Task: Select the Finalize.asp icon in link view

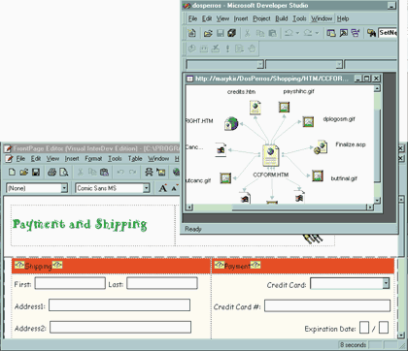Action: click(x=321, y=147)
